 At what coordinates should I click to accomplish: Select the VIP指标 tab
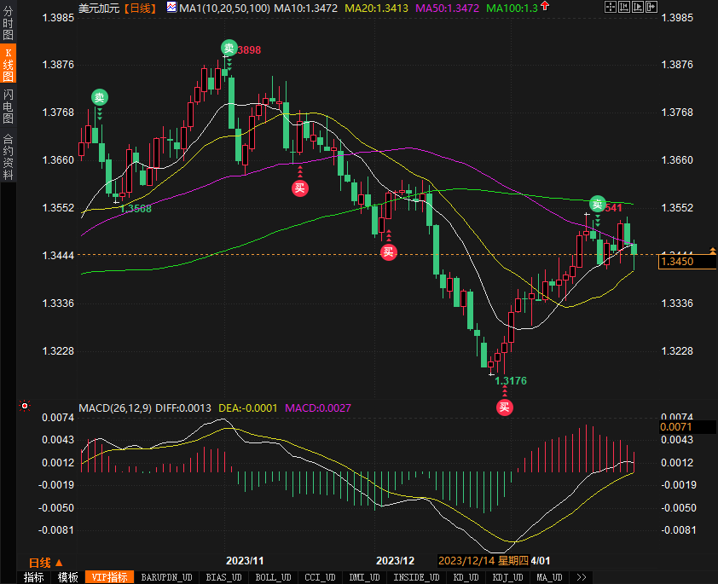(110, 577)
